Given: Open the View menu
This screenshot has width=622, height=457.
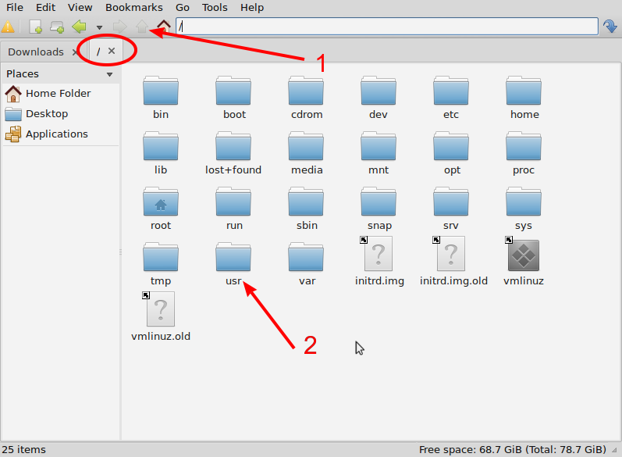Looking at the screenshot, I should click(80, 8).
